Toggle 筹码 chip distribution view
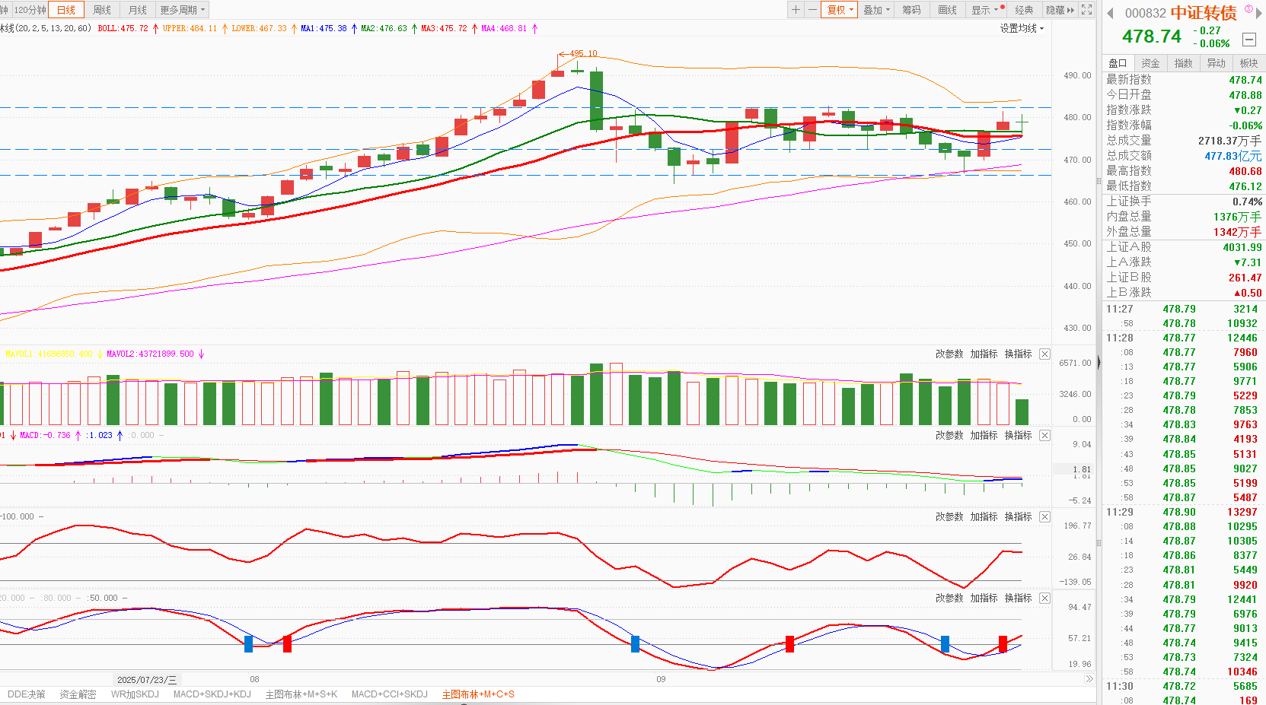The width and height of the screenshot is (1266, 705). pyautogui.click(x=911, y=10)
